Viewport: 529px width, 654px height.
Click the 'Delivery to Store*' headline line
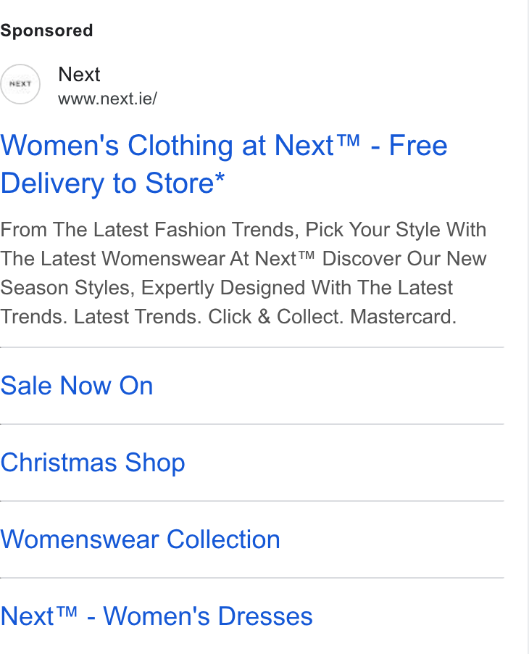112,183
